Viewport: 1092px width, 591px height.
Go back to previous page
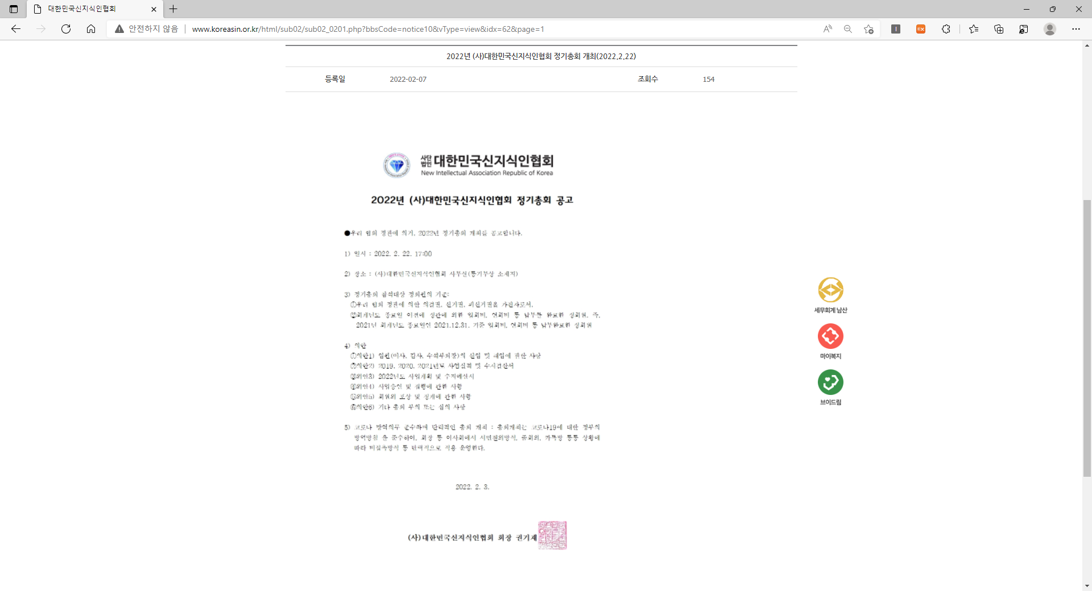[x=16, y=29]
